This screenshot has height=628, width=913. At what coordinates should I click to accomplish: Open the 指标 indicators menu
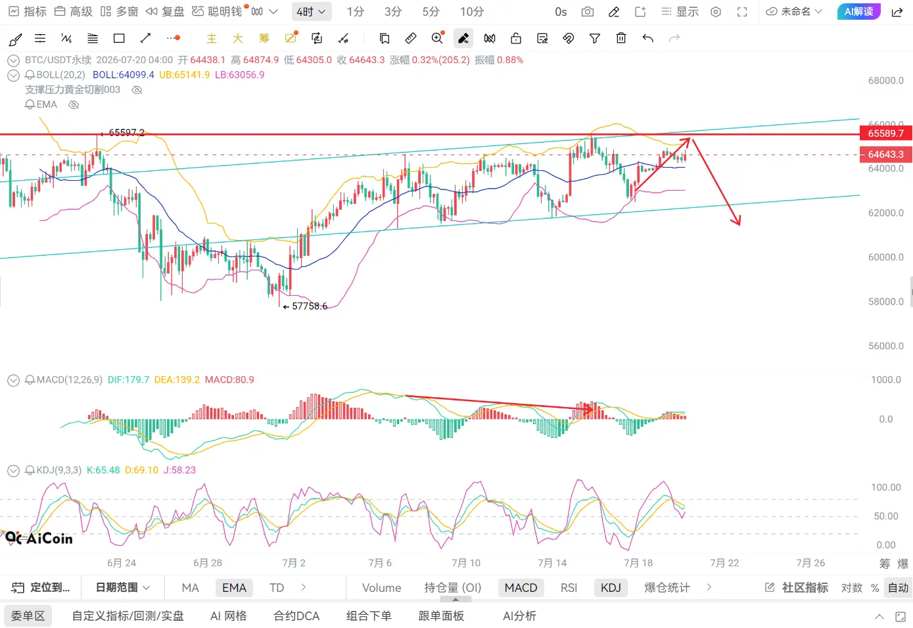tap(28, 12)
